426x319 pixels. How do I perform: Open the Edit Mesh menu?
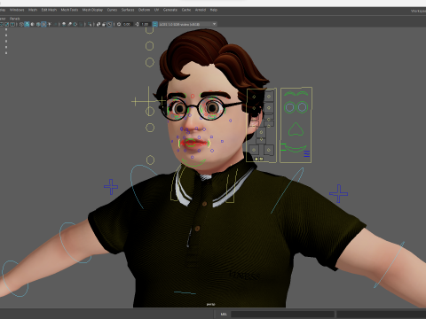tap(49, 10)
